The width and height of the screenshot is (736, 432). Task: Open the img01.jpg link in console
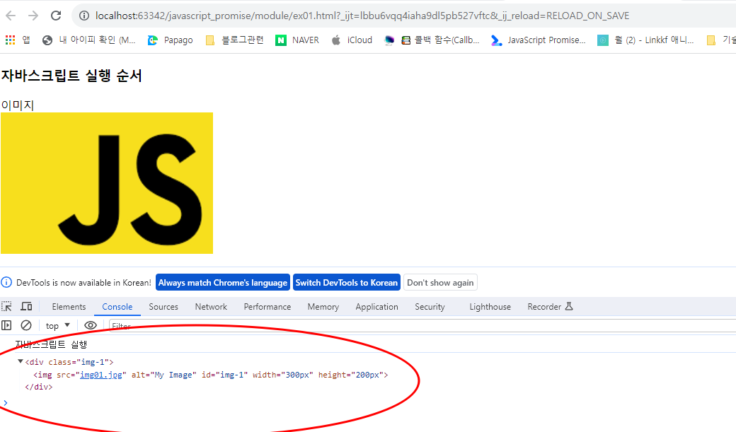click(x=101, y=375)
